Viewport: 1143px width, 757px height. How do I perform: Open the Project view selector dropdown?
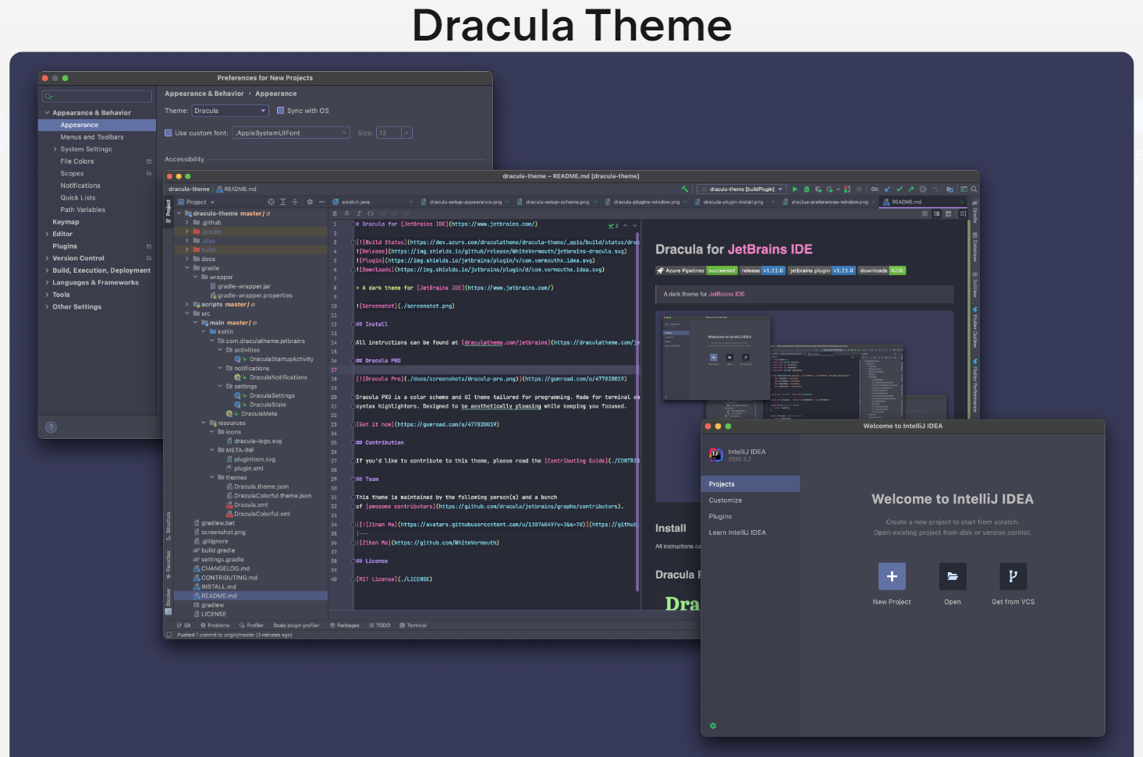197,202
